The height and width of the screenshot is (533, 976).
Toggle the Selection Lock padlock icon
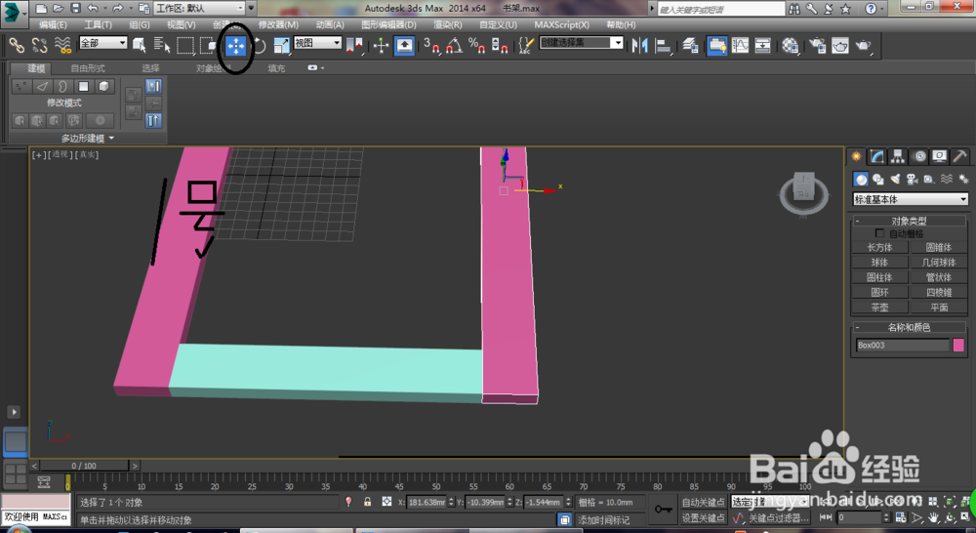coord(368,502)
